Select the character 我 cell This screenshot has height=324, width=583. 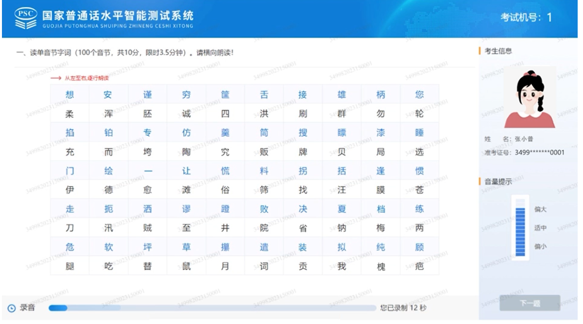tap(342, 266)
